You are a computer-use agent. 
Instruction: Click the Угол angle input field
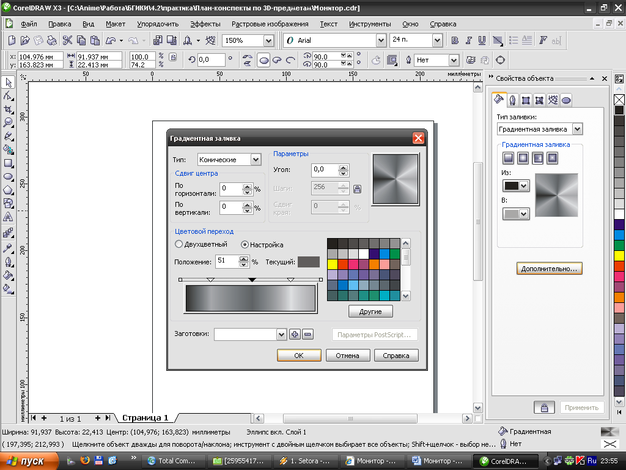pos(325,170)
